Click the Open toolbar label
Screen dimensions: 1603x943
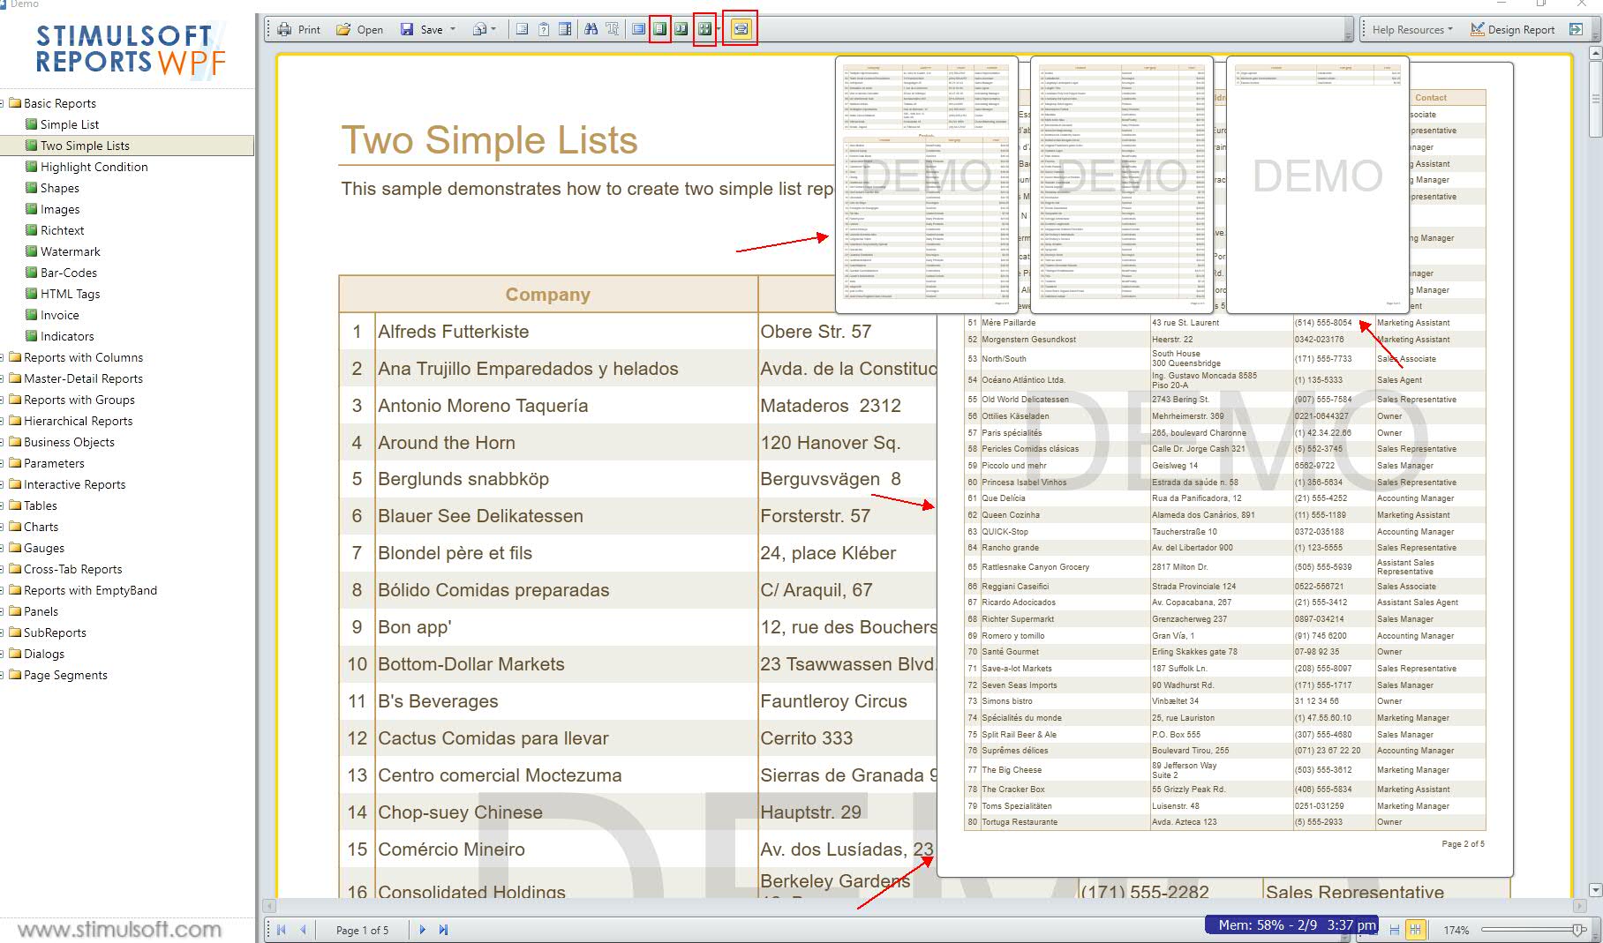pyautogui.click(x=370, y=29)
